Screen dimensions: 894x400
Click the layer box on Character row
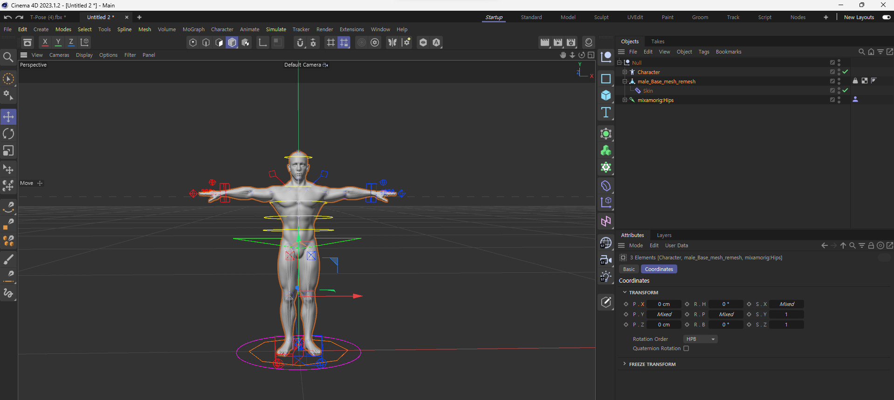pyautogui.click(x=832, y=72)
